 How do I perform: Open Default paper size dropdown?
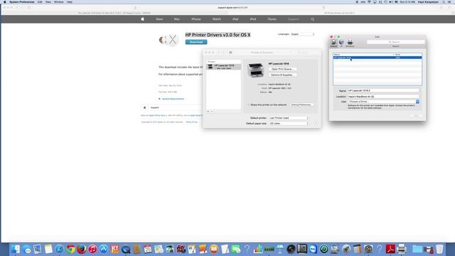288,123
